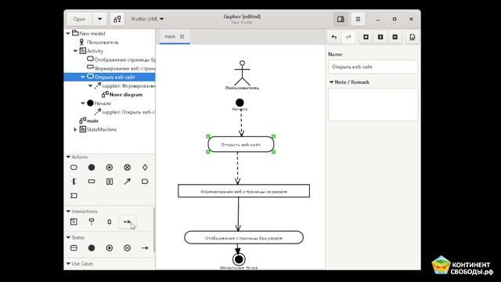Open the hamburger main menu

tap(358, 19)
